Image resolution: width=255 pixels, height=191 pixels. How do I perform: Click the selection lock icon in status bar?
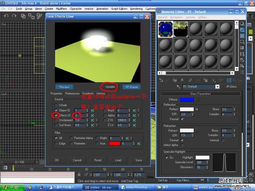pos(79,174)
